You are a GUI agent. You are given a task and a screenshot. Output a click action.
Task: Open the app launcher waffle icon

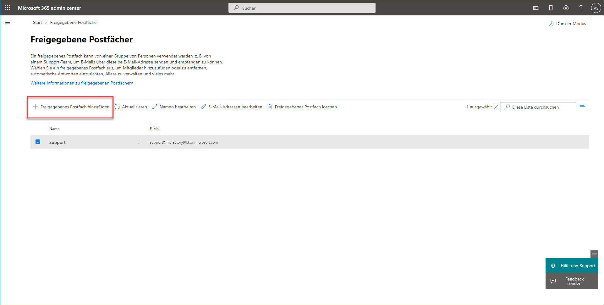[8, 8]
